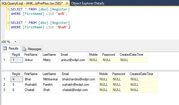This screenshot has width=179, height=105.
Task: Place cursor on the '%ha%' string literal
Action: click(62, 27)
